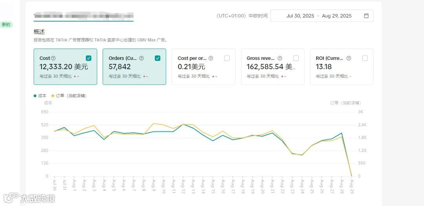
Task: Click start date Jul 30, 2025
Action: pyautogui.click(x=300, y=16)
